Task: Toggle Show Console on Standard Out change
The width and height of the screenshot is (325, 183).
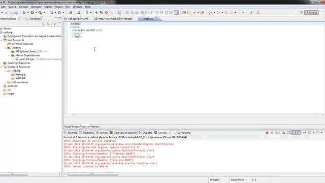Action: tap(294, 133)
